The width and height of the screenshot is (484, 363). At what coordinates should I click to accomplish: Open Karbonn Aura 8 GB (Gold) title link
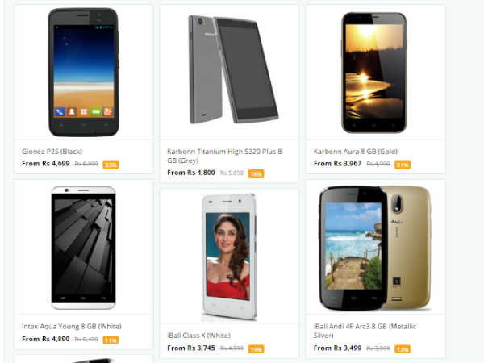coord(355,152)
